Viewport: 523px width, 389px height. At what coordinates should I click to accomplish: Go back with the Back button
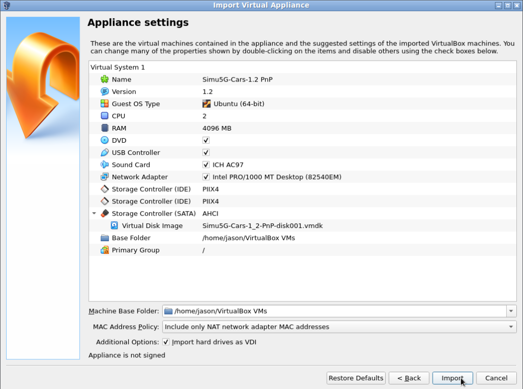[x=409, y=378]
